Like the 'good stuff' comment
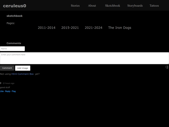This screenshot has height=127, width=169. tap(2, 91)
